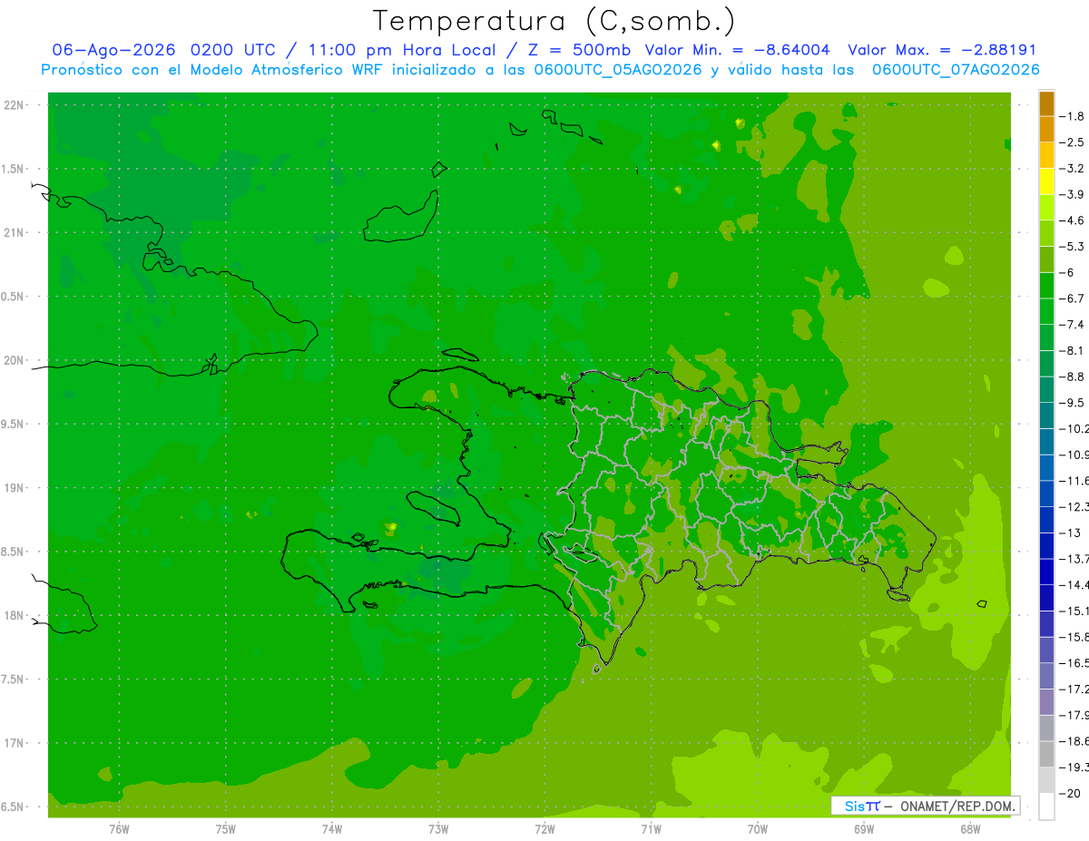Click the 73W longitude axis label
Image resolution: width=1089 pixels, height=841 pixels.
438,829
